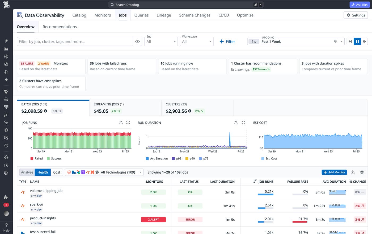Open the Run Duration chart in full screen
The height and width of the screenshot is (234, 372).
[x=243, y=122]
